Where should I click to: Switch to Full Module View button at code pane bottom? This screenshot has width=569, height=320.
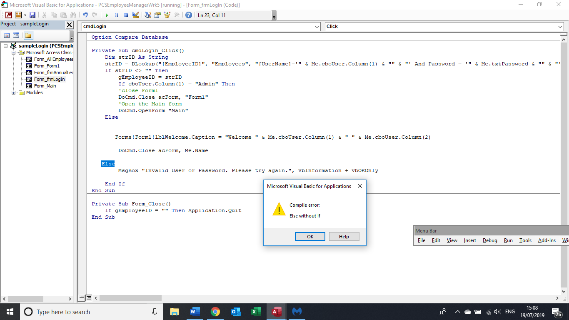[88, 298]
